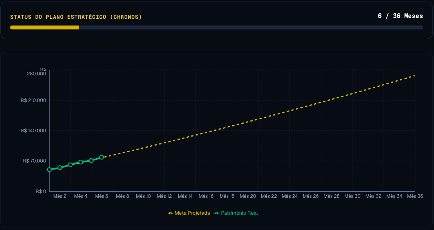Toggle the Patrimônio Real legend series
Viewport: 434px width, 230px height.
coord(236,213)
